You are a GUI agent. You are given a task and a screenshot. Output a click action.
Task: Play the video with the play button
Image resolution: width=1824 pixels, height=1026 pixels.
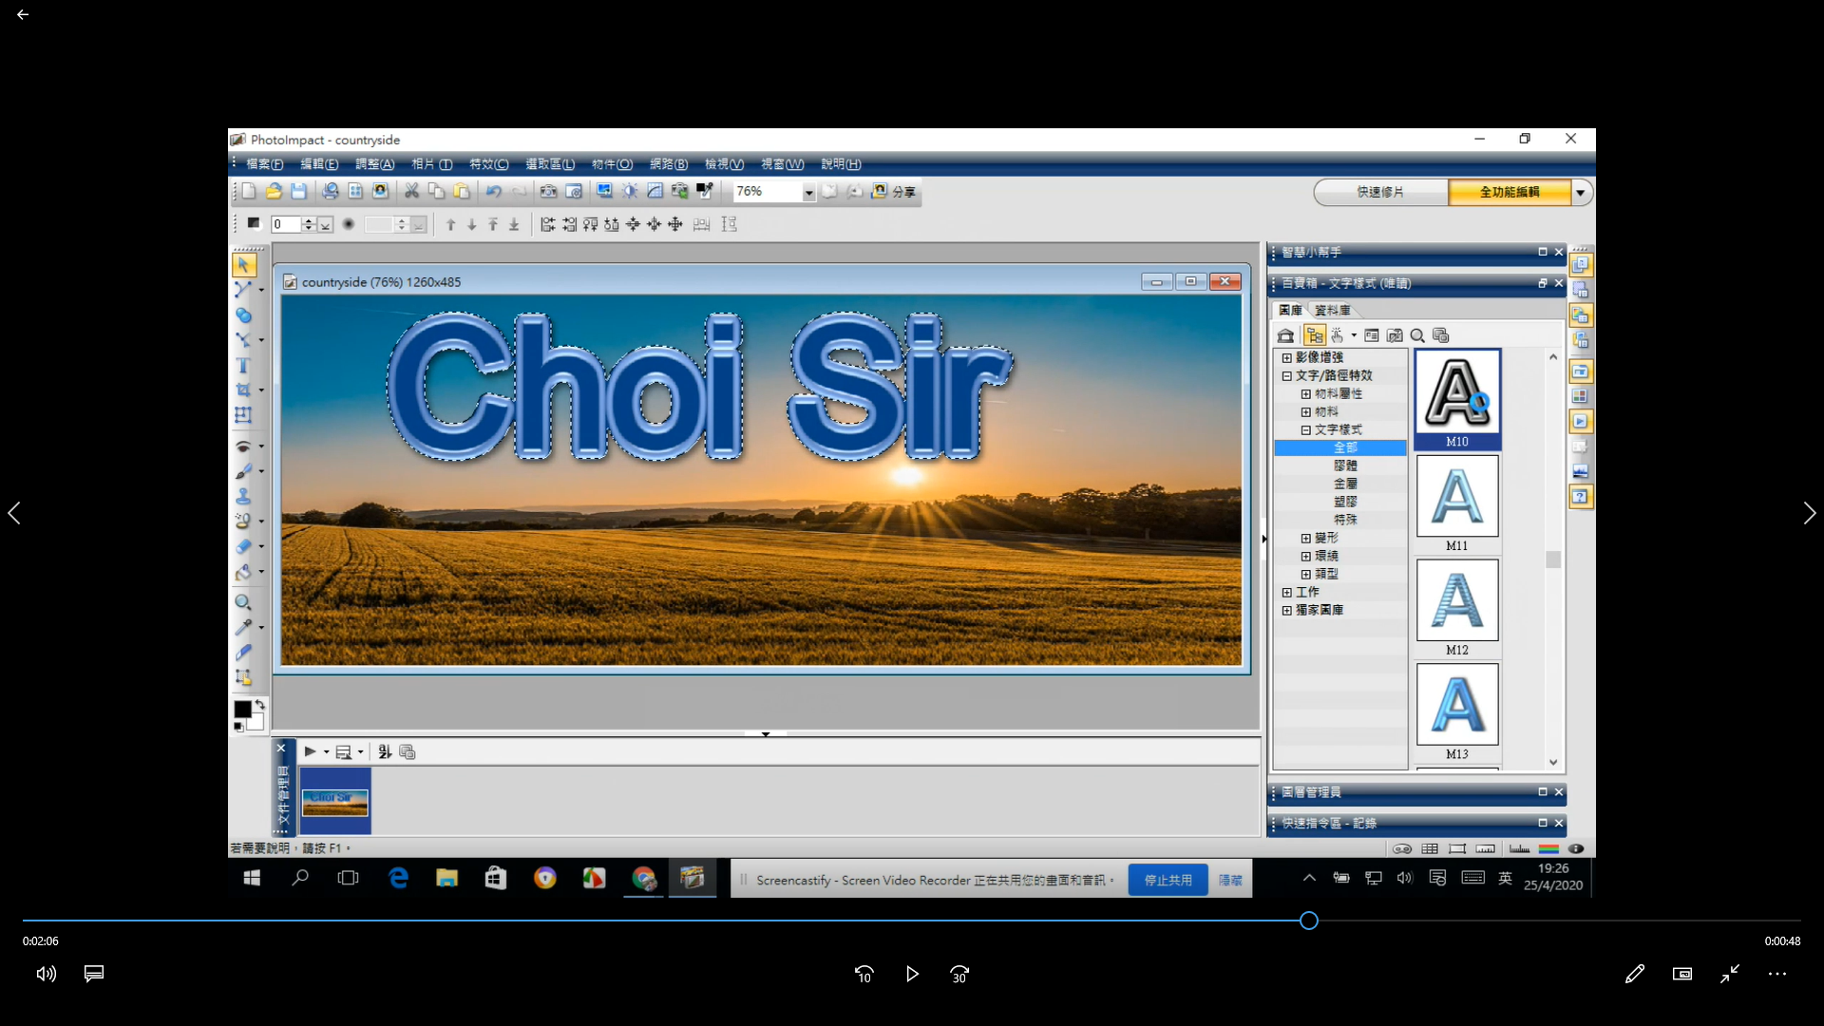(912, 974)
